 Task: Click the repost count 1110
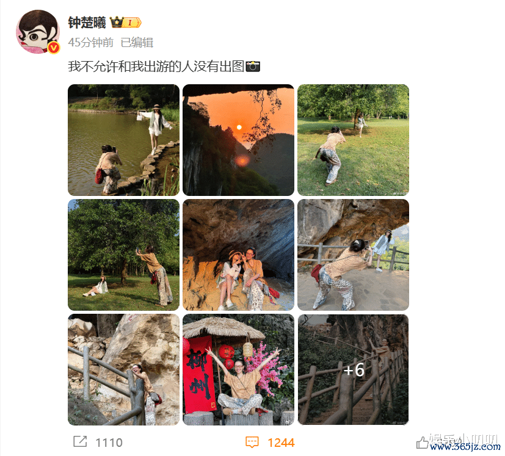click(x=109, y=443)
